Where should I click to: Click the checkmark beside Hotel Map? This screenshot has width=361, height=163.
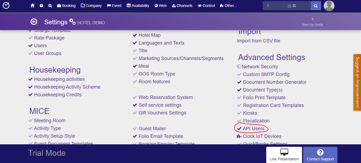click(135, 35)
